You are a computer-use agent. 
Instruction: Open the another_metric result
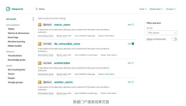point(64,82)
